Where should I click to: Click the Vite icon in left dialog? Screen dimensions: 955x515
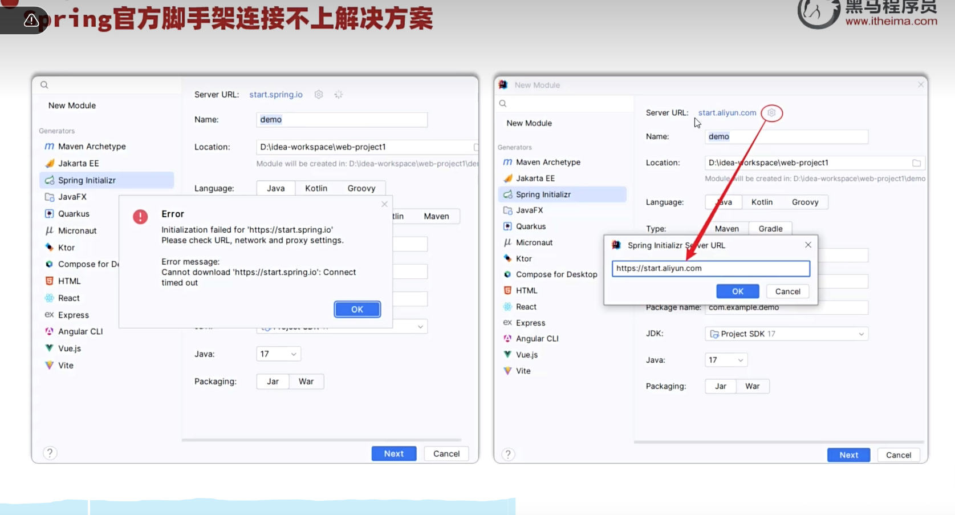click(49, 365)
